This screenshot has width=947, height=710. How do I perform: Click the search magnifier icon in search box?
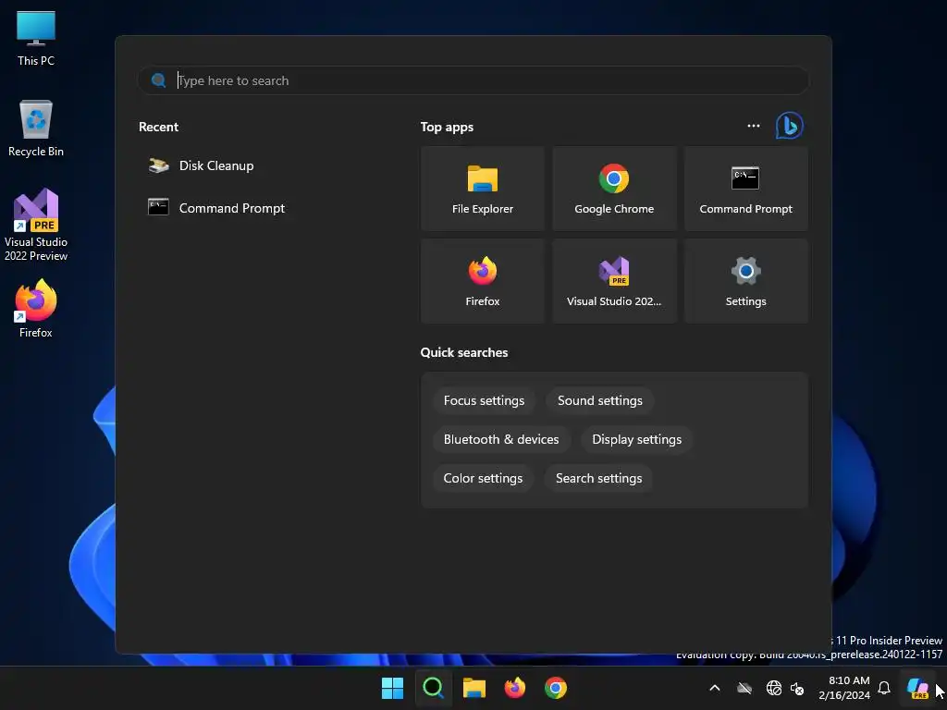click(x=159, y=80)
